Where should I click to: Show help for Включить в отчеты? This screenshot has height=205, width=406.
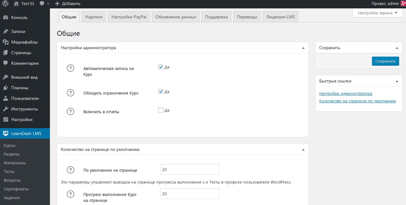tap(71, 111)
